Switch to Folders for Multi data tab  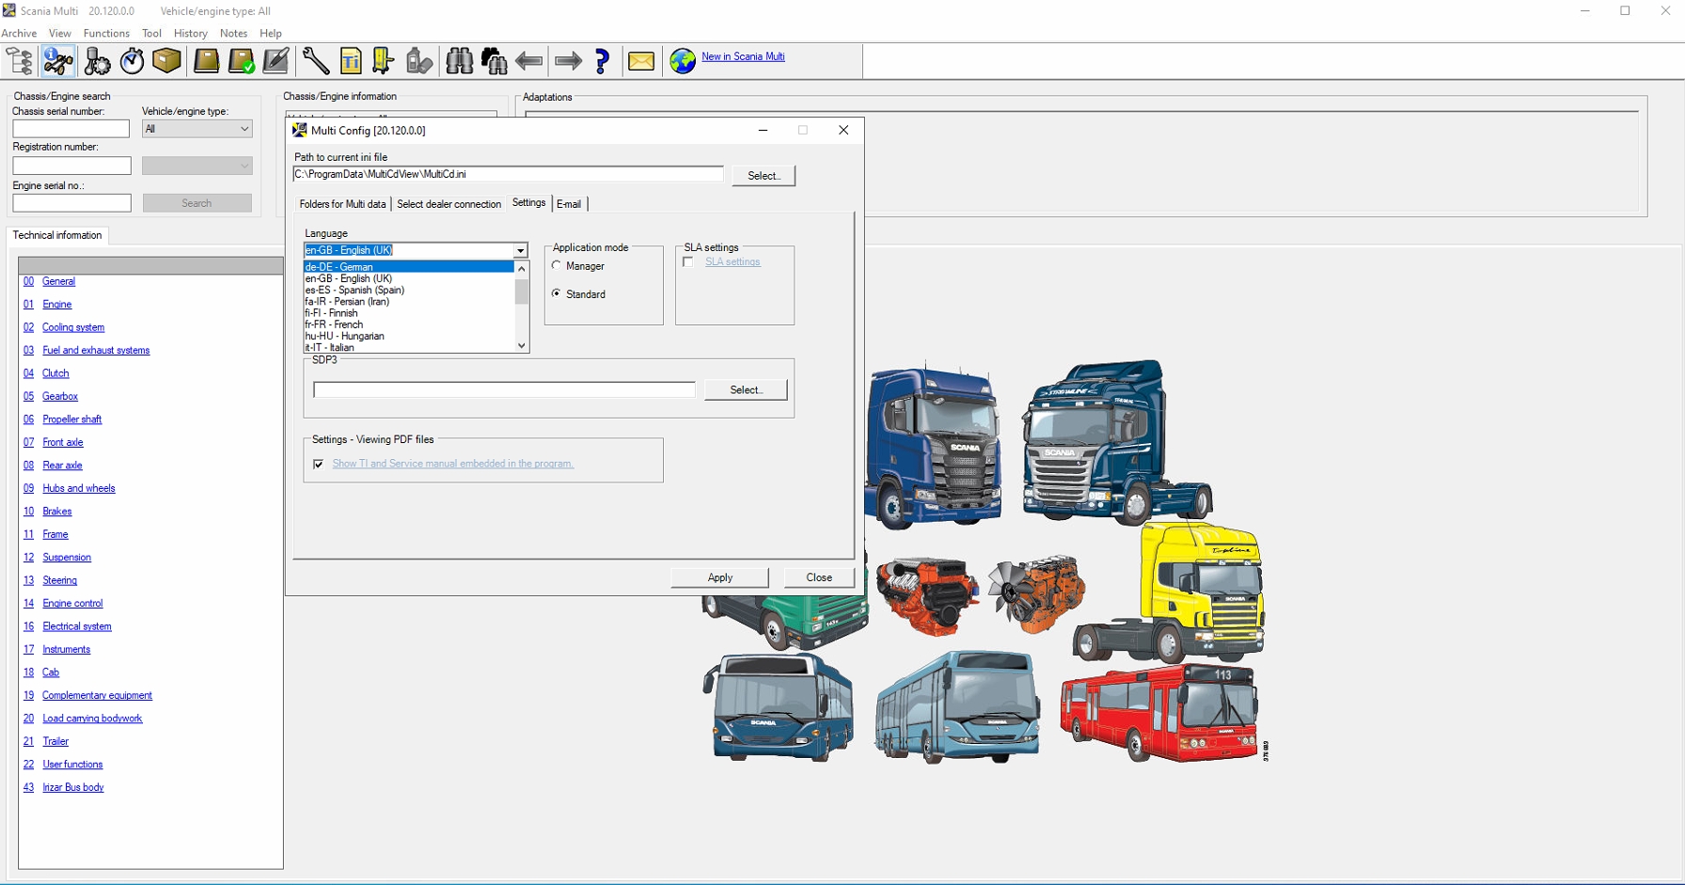click(x=342, y=204)
